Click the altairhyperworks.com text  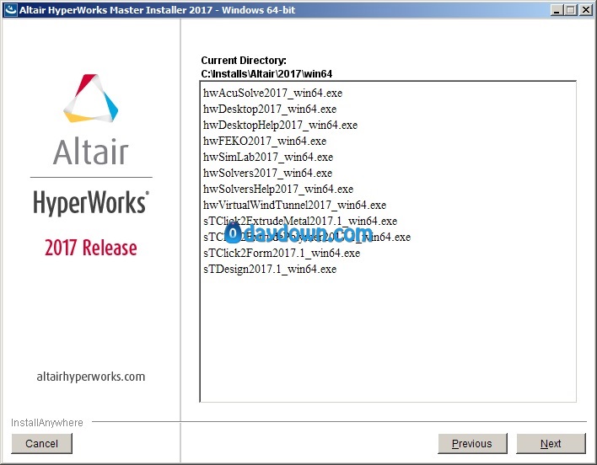(90, 377)
